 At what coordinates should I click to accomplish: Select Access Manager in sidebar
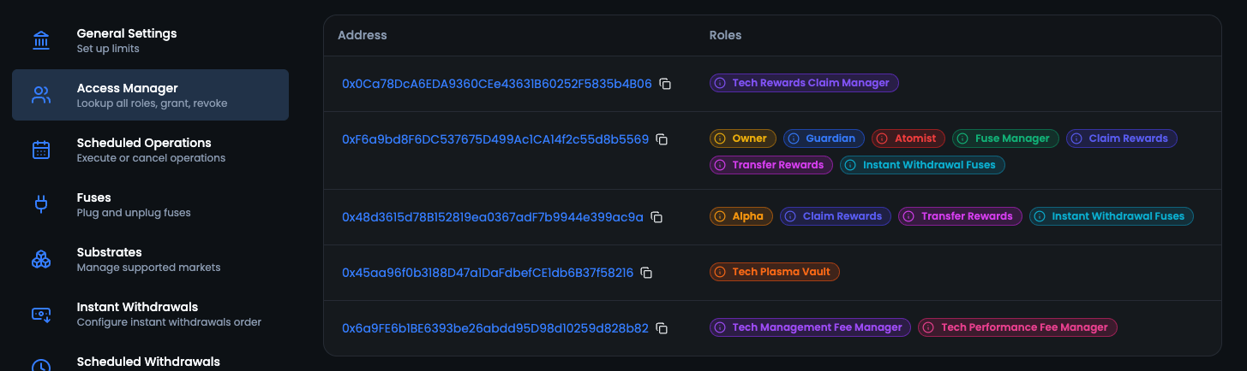pos(150,95)
